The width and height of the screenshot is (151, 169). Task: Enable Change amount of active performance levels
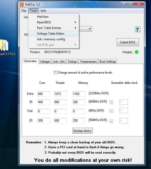coord(55,72)
